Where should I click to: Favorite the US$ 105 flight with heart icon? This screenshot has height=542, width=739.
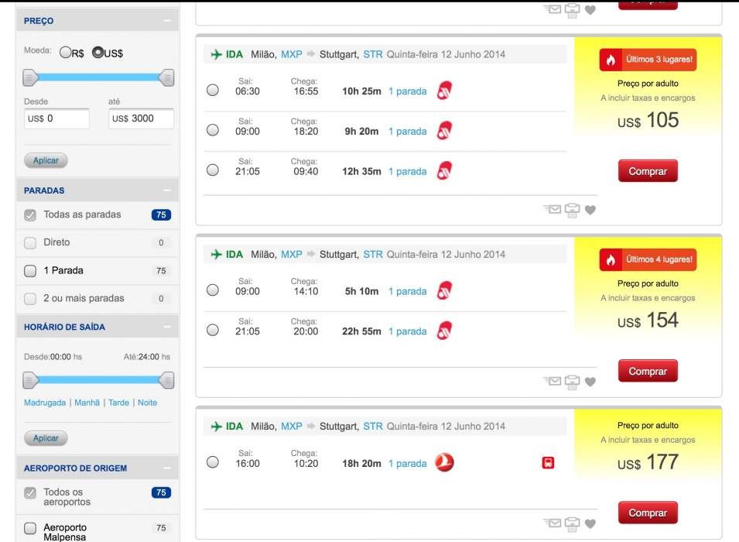point(590,210)
